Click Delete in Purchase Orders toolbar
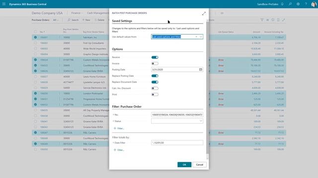 tap(99, 20)
